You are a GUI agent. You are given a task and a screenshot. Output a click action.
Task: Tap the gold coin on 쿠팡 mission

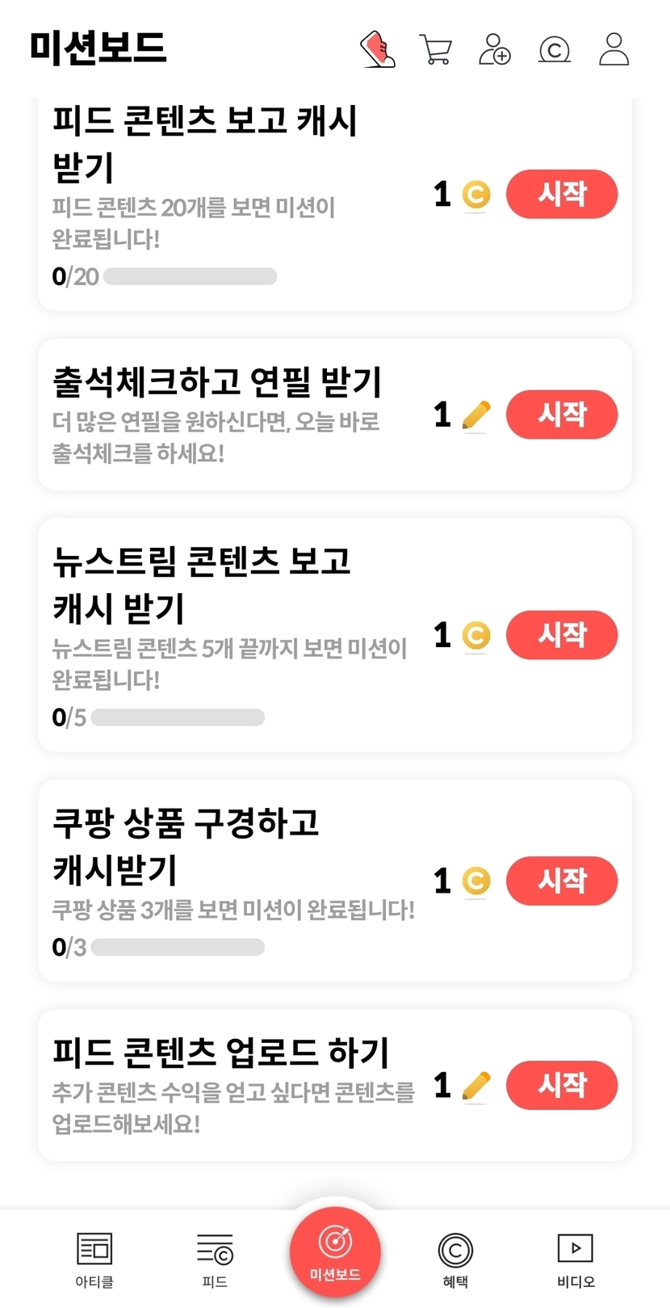(x=476, y=881)
